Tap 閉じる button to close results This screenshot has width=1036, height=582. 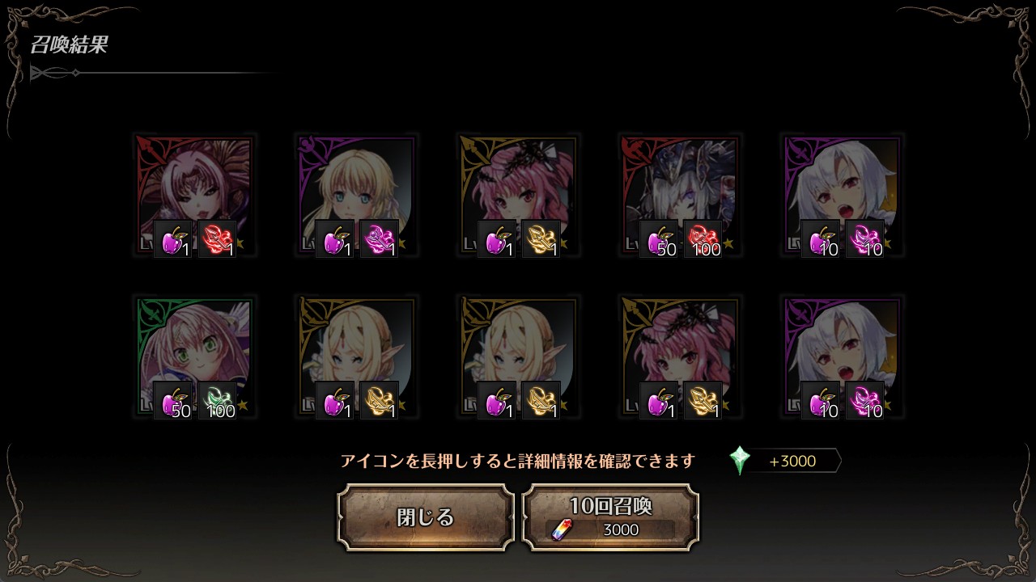click(426, 517)
